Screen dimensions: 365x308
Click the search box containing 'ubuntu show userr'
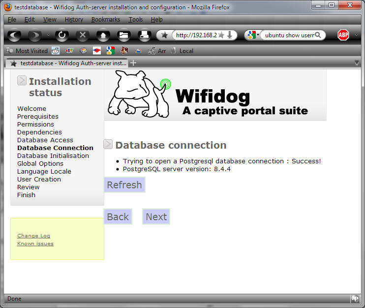point(289,35)
